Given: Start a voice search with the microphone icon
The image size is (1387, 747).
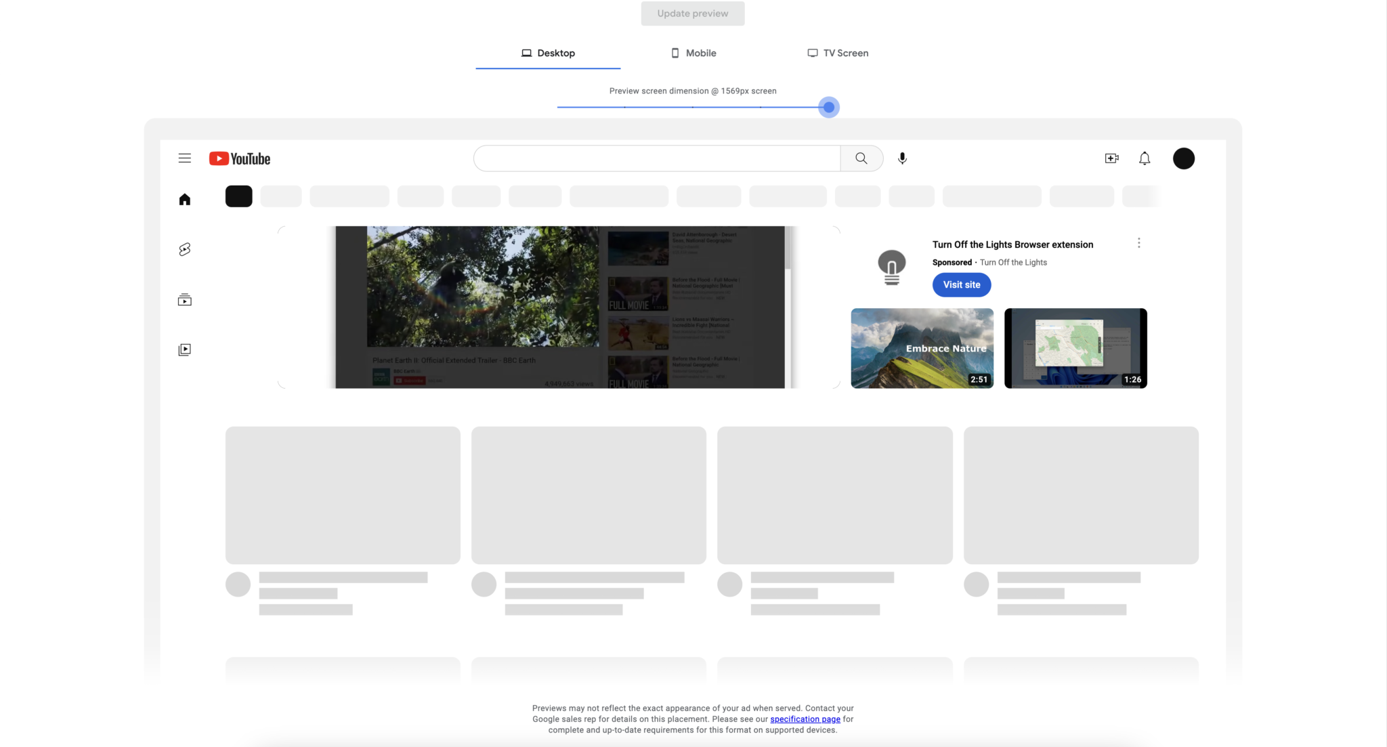Looking at the screenshot, I should point(901,158).
